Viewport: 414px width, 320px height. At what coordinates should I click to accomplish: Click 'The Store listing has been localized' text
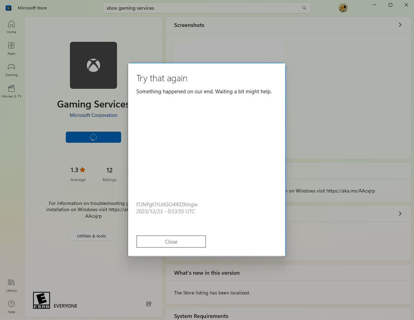pos(212,293)
